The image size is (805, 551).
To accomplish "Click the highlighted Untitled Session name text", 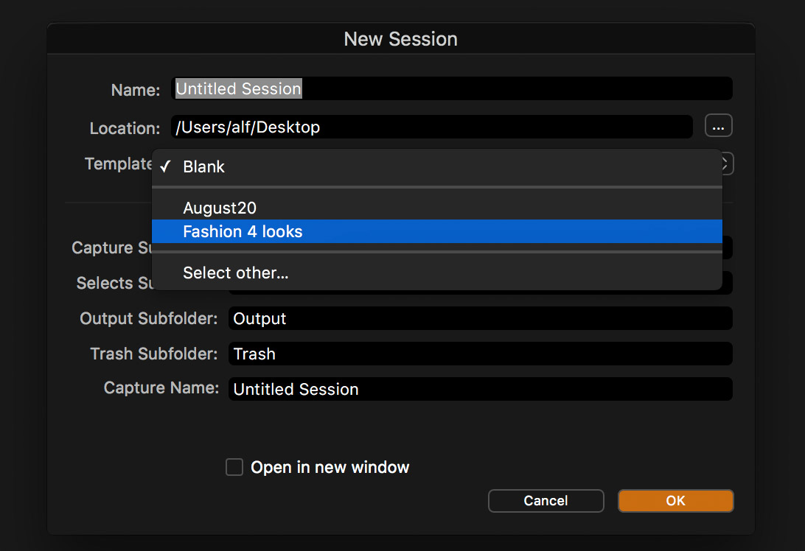I will click(x=239, y=88).
